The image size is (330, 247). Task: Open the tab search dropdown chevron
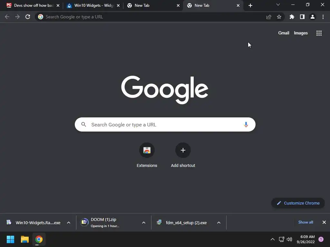pyautogui.click(x=278, y=5)
